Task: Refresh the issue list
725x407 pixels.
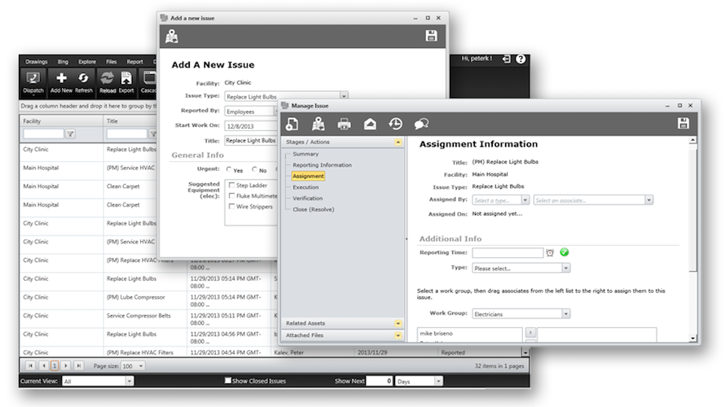Action: coord(84,79)
